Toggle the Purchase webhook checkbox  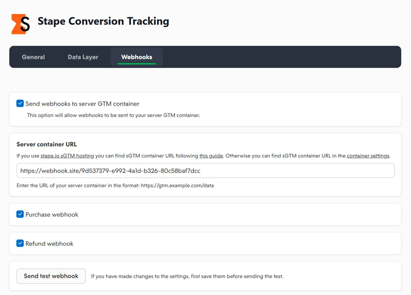pyautogui.click(x=20, y=214)
